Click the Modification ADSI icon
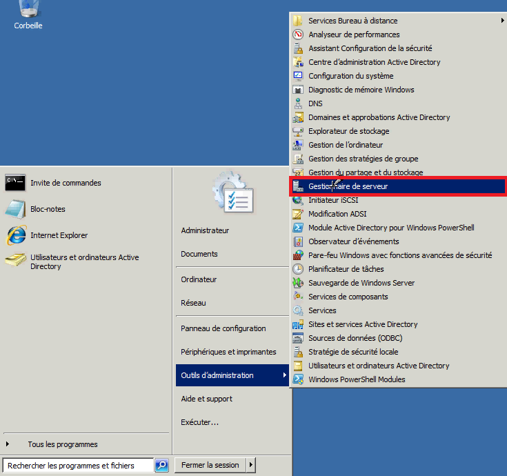This screenshot has width=507, height=476. [298, 214]
